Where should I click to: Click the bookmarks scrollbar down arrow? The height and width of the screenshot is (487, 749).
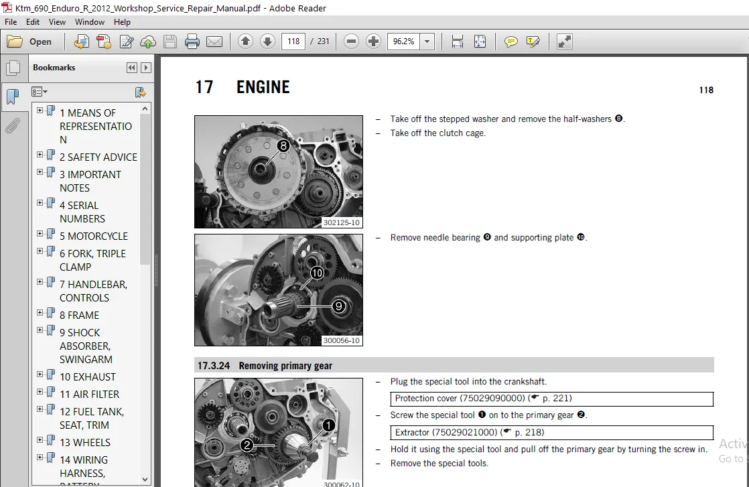pyautogui.click(x=145, y=480)
